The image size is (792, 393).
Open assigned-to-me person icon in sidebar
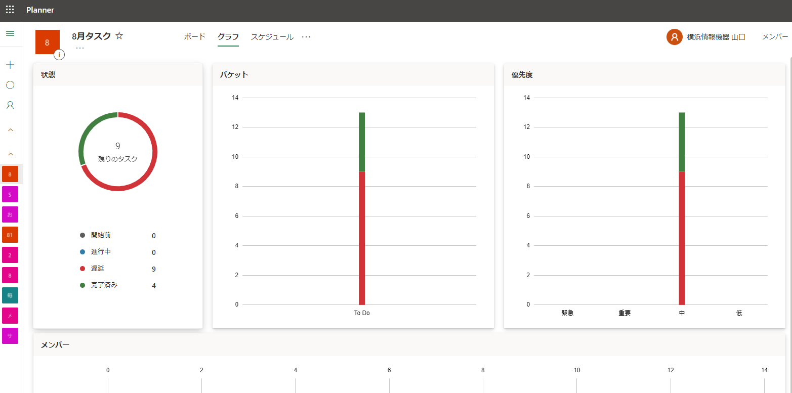pos(10,105)
